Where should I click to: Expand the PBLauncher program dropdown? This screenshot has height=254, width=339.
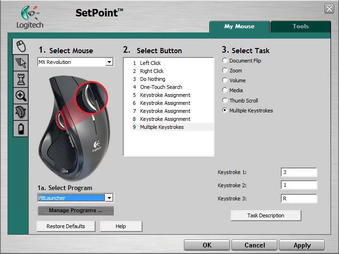[110, 198]
